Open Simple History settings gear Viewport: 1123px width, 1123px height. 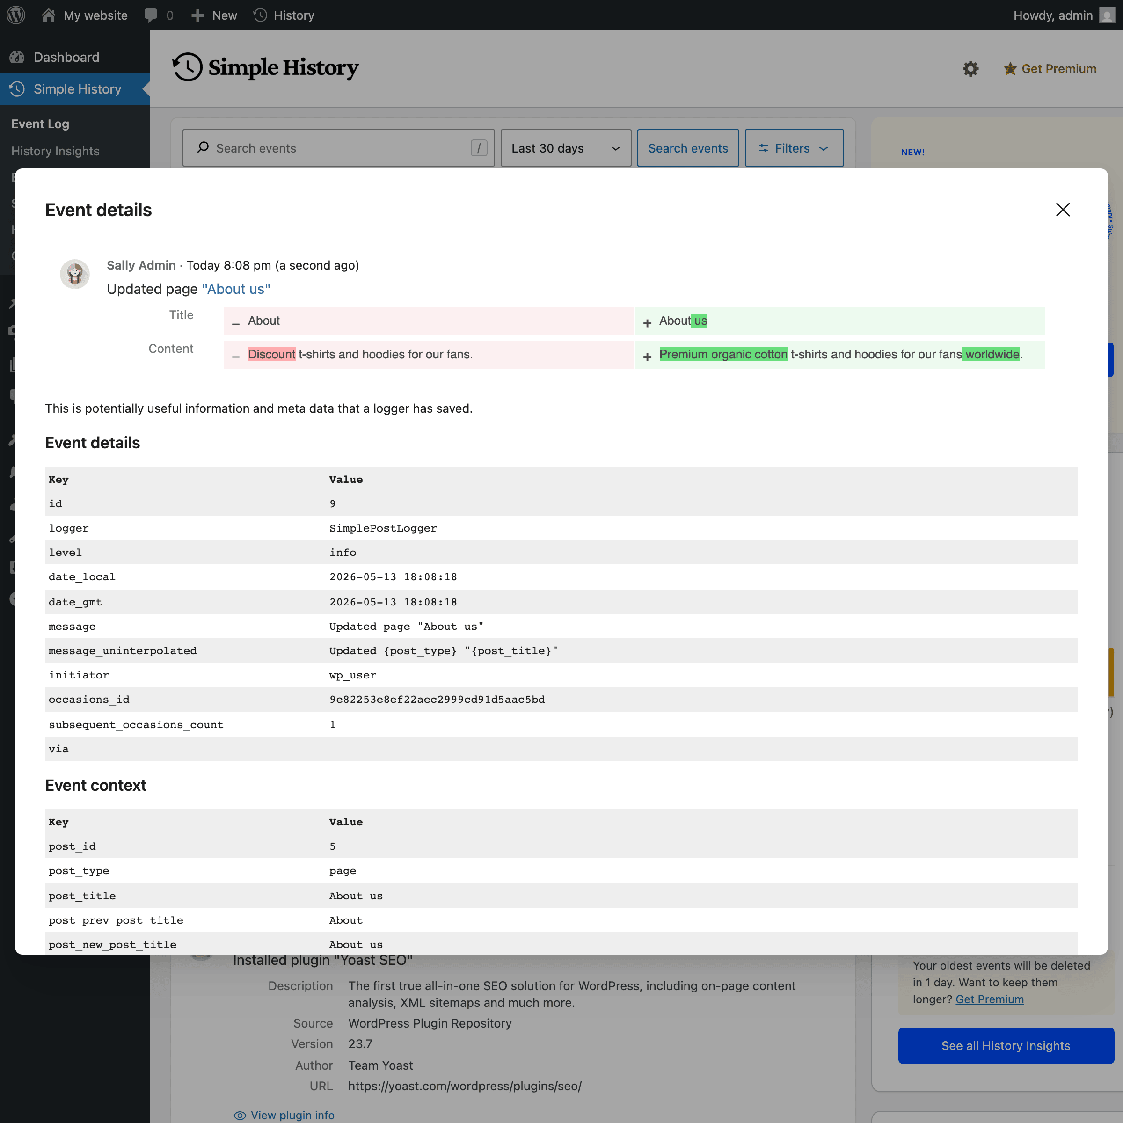970,69
